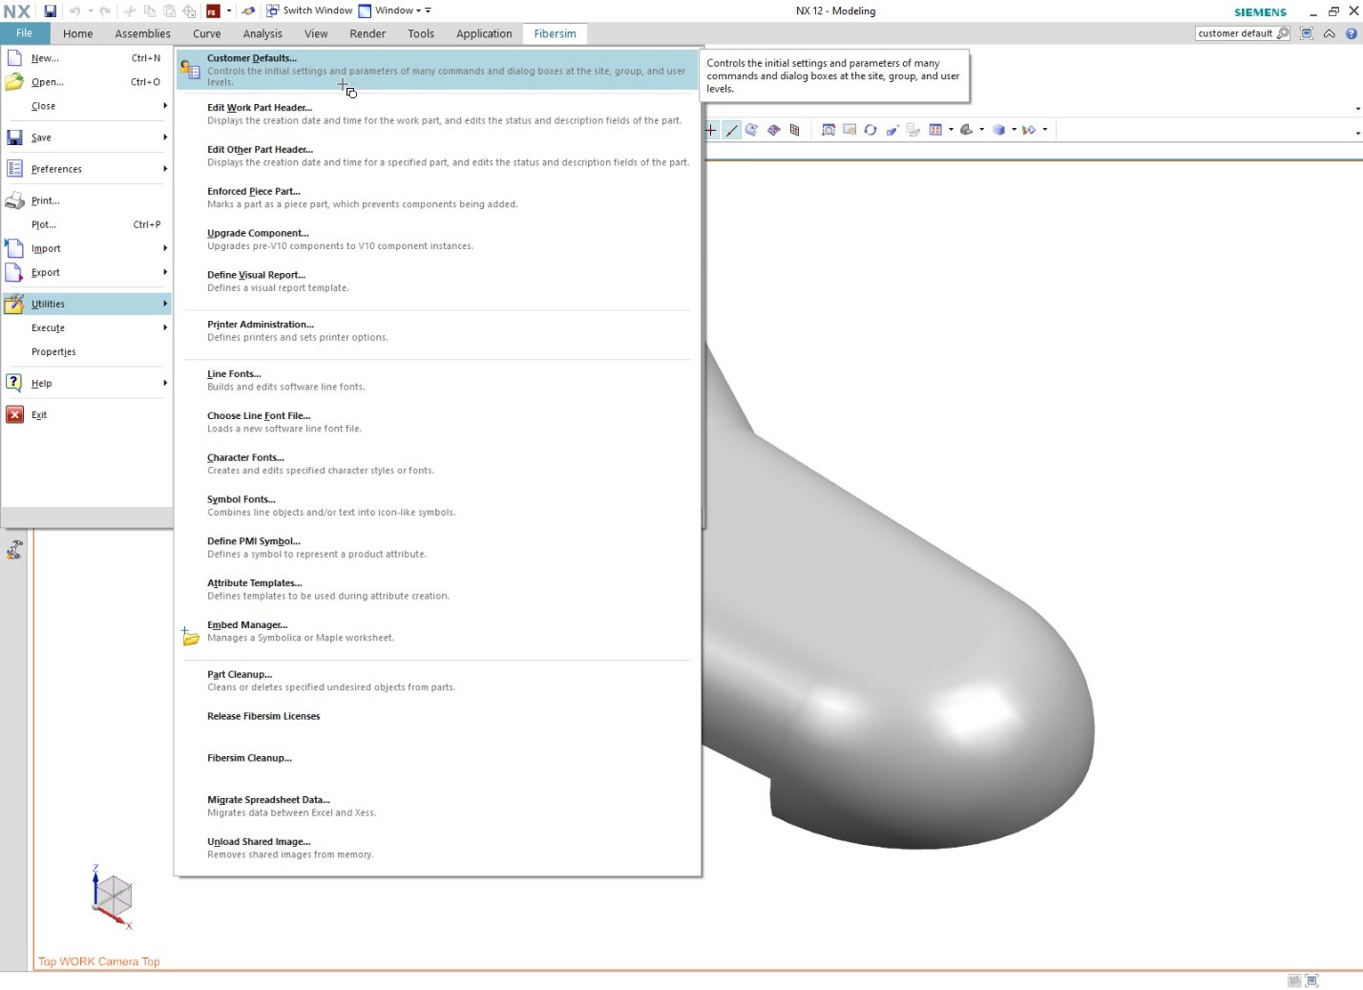
Task: Click the Copy icon
Action: point(149,11)
